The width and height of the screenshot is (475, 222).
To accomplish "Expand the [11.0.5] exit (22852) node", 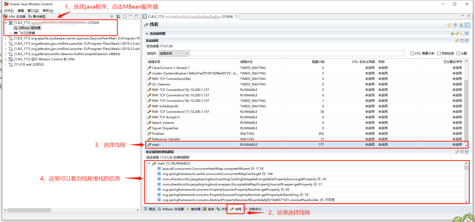I will 6,65.
